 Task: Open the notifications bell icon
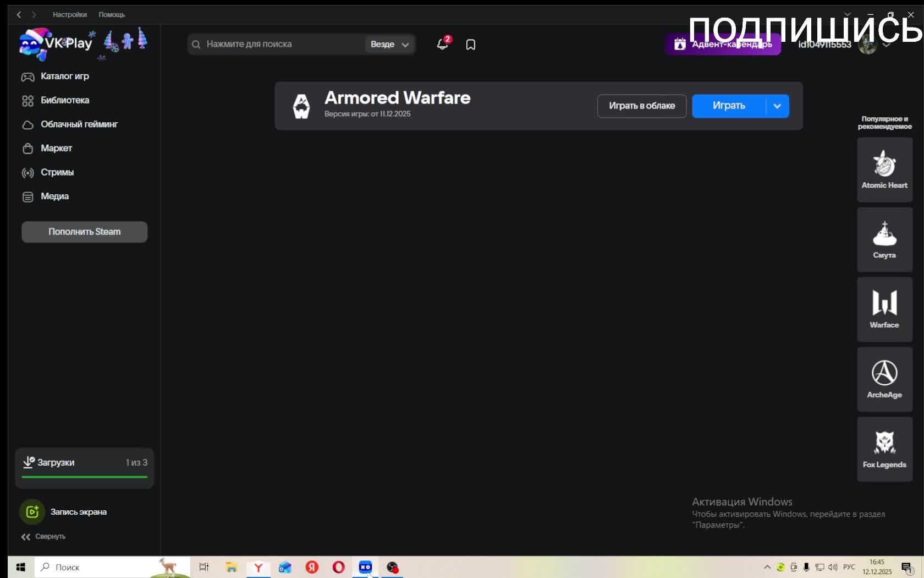click(x=442, y=44)
